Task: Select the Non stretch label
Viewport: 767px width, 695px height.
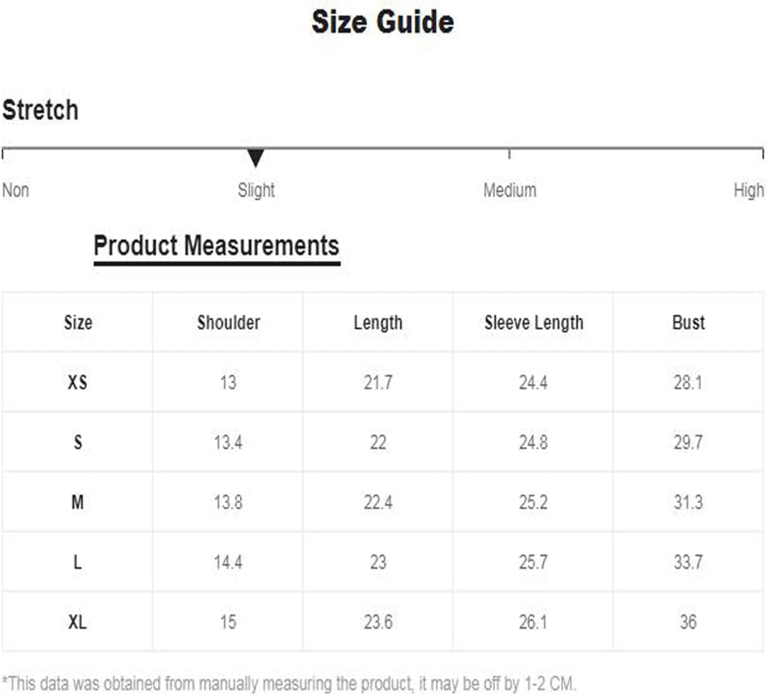Action: pos(15,190)
